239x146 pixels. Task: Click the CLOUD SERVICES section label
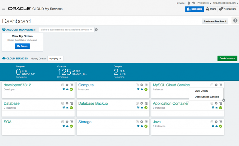[x=17, y=58]
